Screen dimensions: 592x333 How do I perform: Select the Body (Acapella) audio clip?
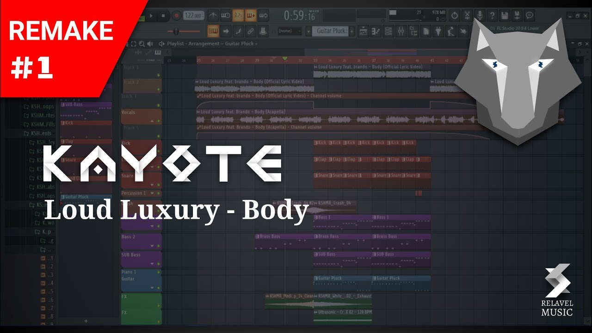click(x=379, y=117)
